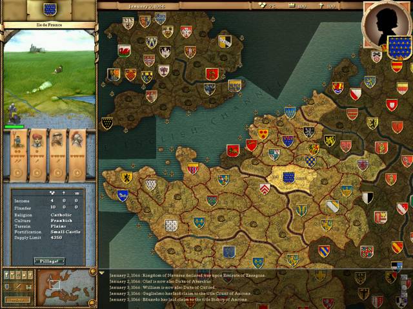Image resolution: width=413 pixels, height=309 pixels.
Task: Click the Kingdom of Navarra declared war message
Action: tap(187, 276)
